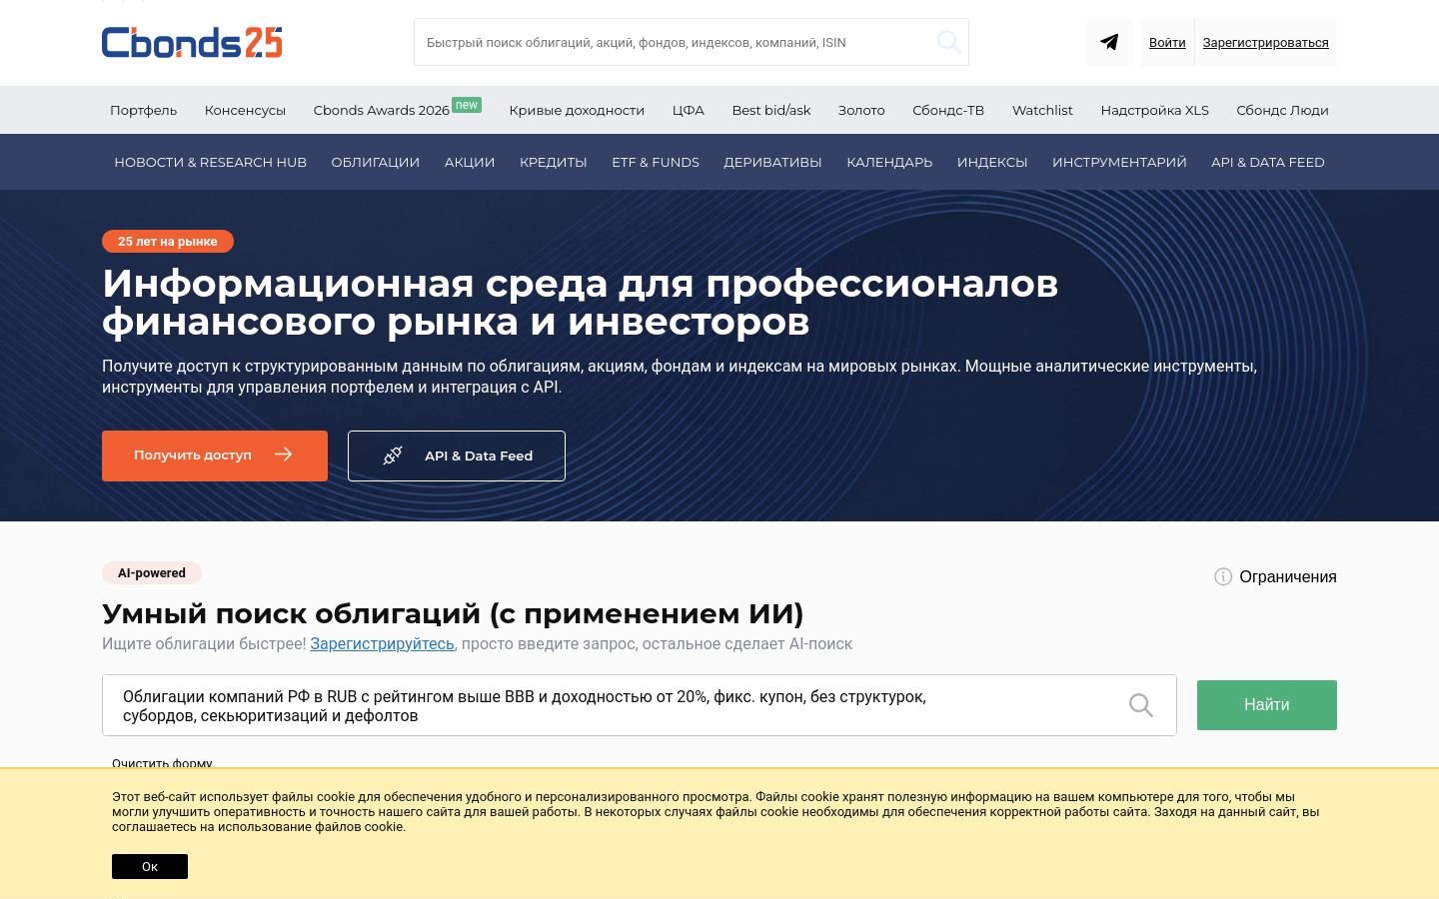Open Кривые доходности menu item
This screenshot has height=899, width=1439.
point(577,110)
